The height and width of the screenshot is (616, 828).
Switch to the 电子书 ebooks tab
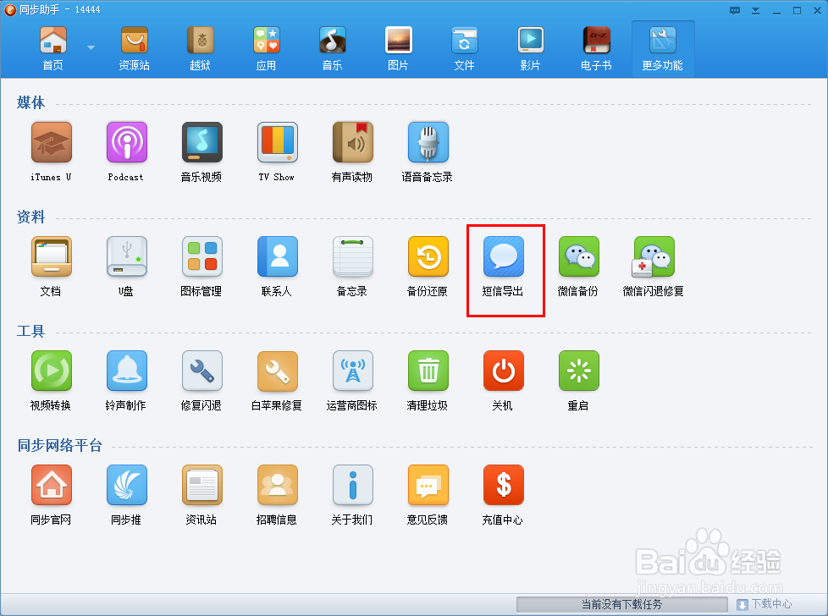(596, 48)
